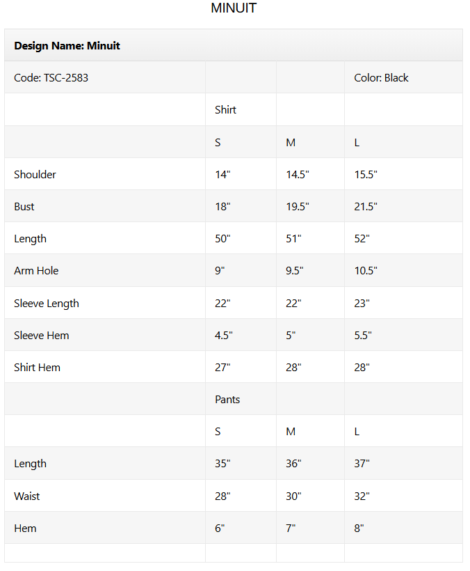
Task: Click the MINUIT page title
Action: pos(234,8)
